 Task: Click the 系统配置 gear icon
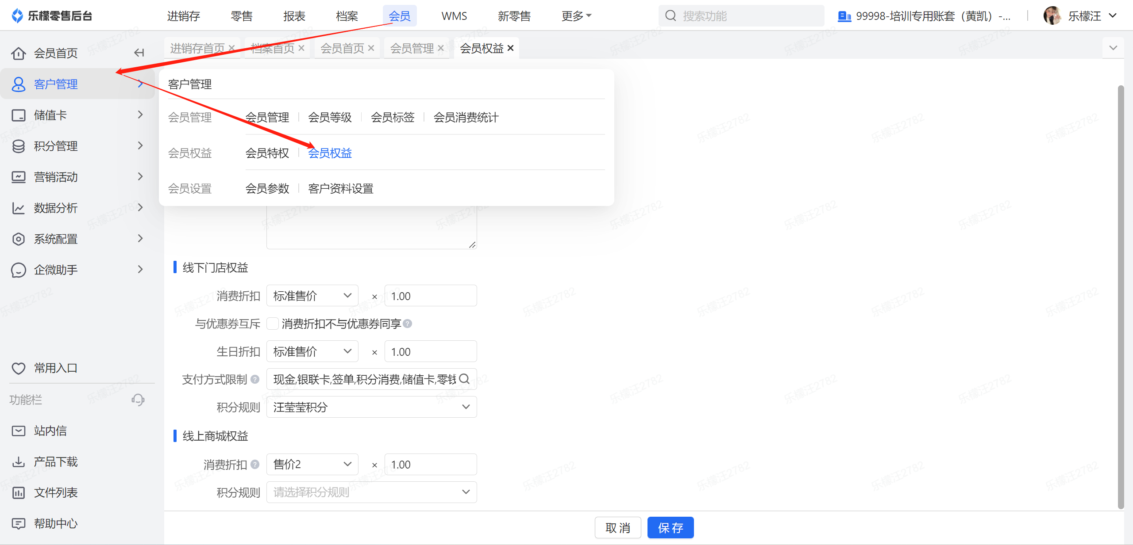pos(18,239)
